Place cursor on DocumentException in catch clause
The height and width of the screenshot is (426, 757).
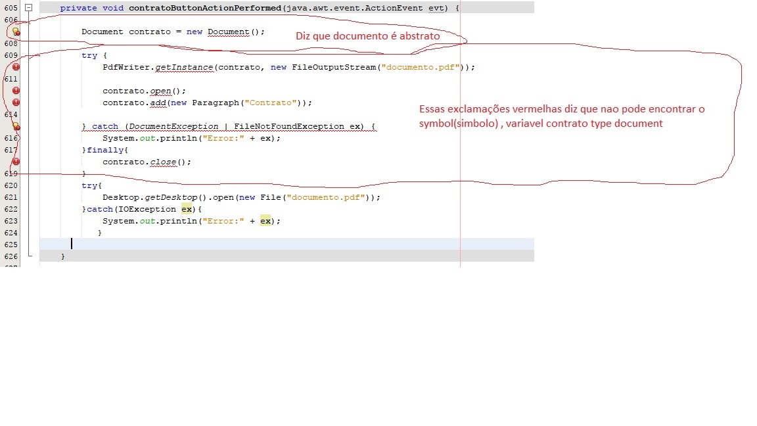(173, 126)
